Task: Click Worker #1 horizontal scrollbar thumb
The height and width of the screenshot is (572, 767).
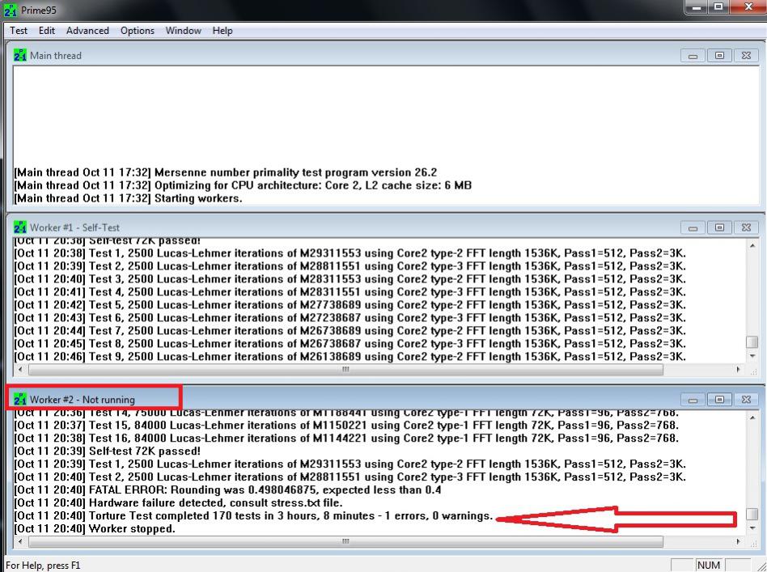Action: pyautogui.click(x=345, y=370)
